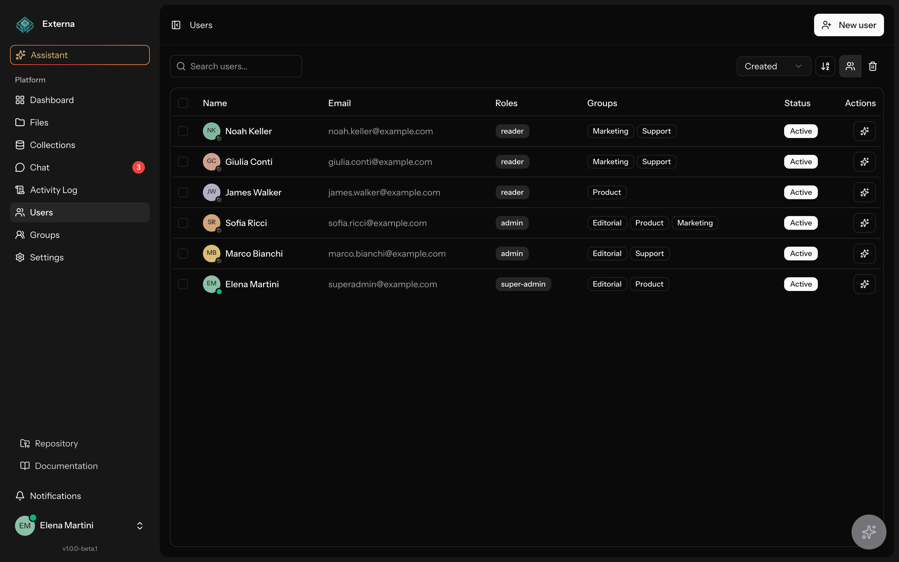Open actions icon for Noah Keller
This screenshot has width=899, height=562.
pos(864,131)
